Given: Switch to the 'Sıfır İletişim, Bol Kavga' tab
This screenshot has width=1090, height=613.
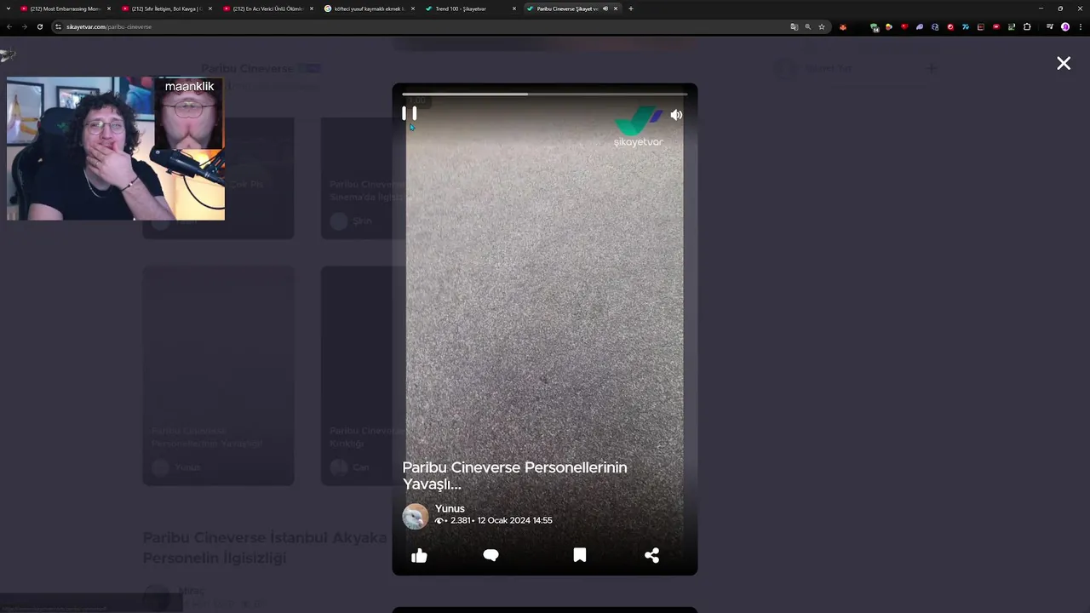Looking at the screenshot, I should 166,9.
